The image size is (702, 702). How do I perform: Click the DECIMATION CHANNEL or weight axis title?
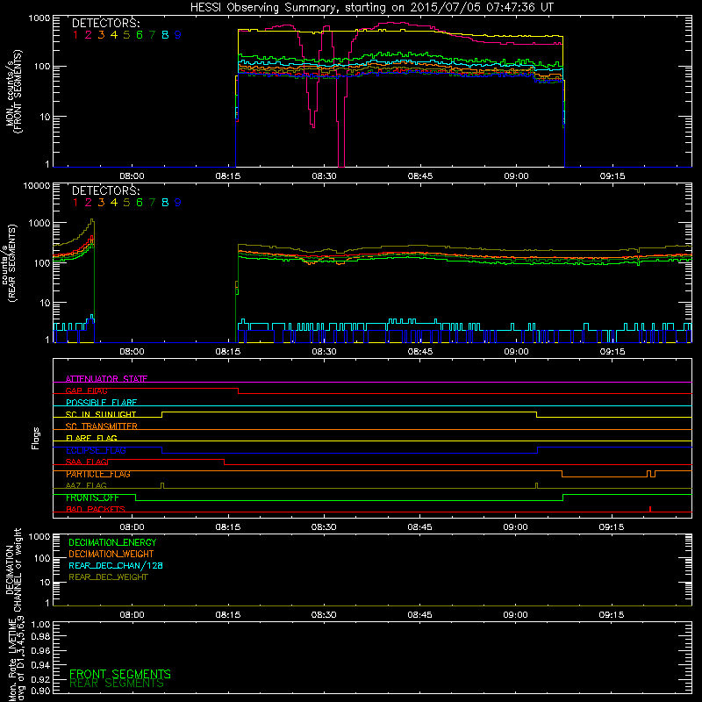click(x=13, y=569)
